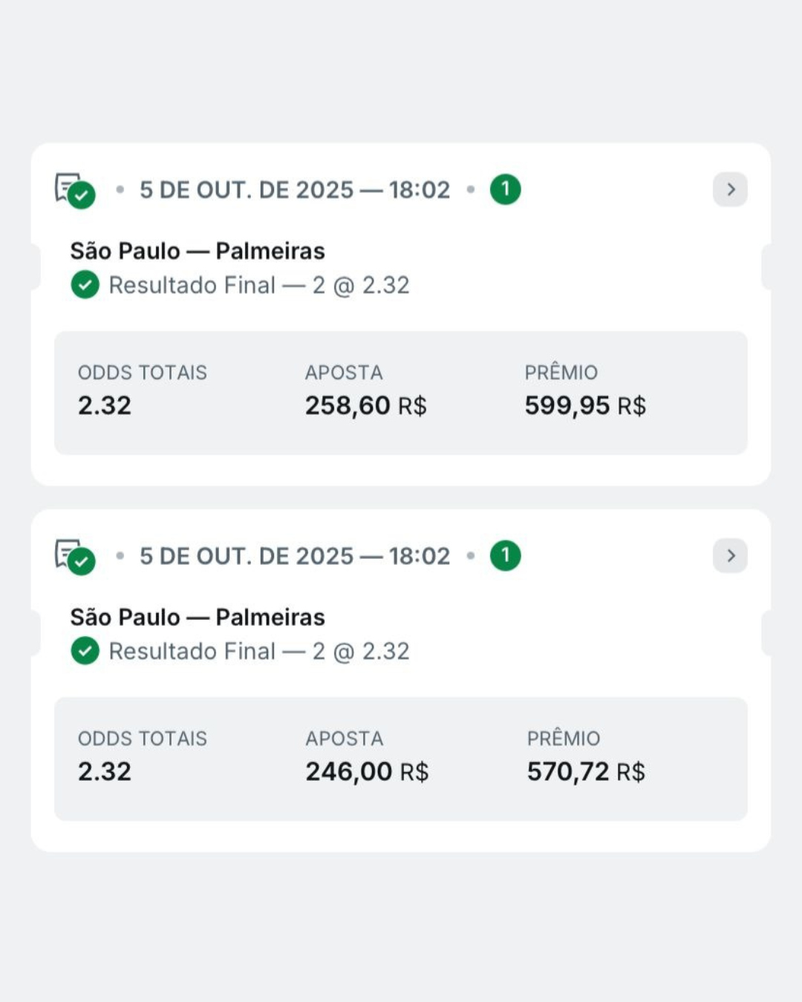Open the chevron arrow on the 258,60 R$ bet
The height and width of the screenshot is (1002, 802).
click(730, 189)
